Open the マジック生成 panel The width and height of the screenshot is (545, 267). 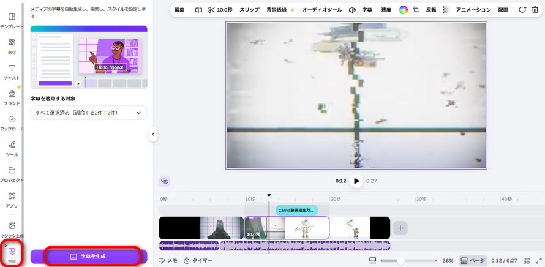12,230
